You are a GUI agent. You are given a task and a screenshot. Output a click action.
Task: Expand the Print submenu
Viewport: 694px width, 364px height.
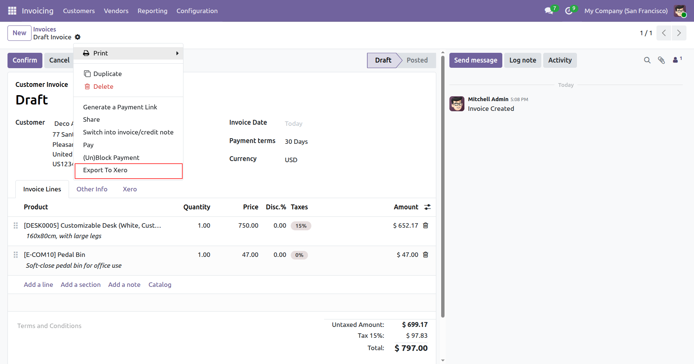pyautogui.click(x=128, y=53)
